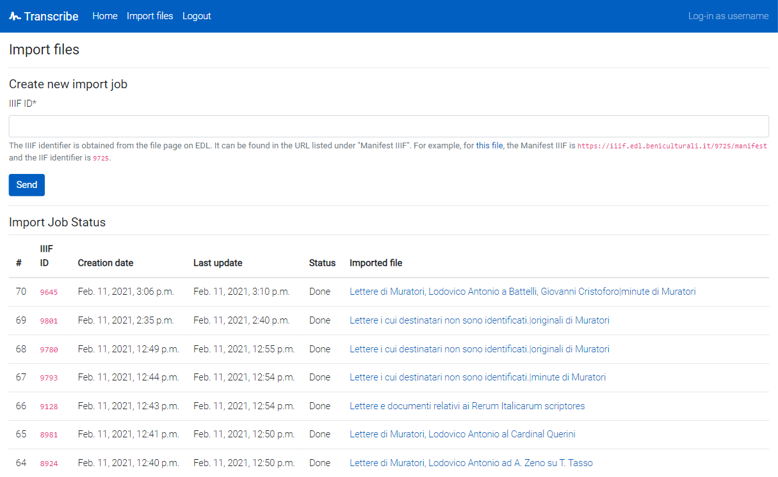Image resolution: width=778 pixels, height=477 pixels.
Task: Select IIIF ID code 8924
Action: click(x=49, y=464)
